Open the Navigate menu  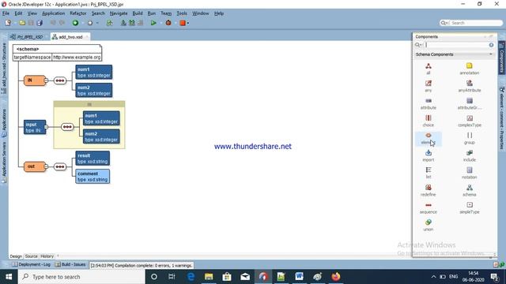pos(119,13)
